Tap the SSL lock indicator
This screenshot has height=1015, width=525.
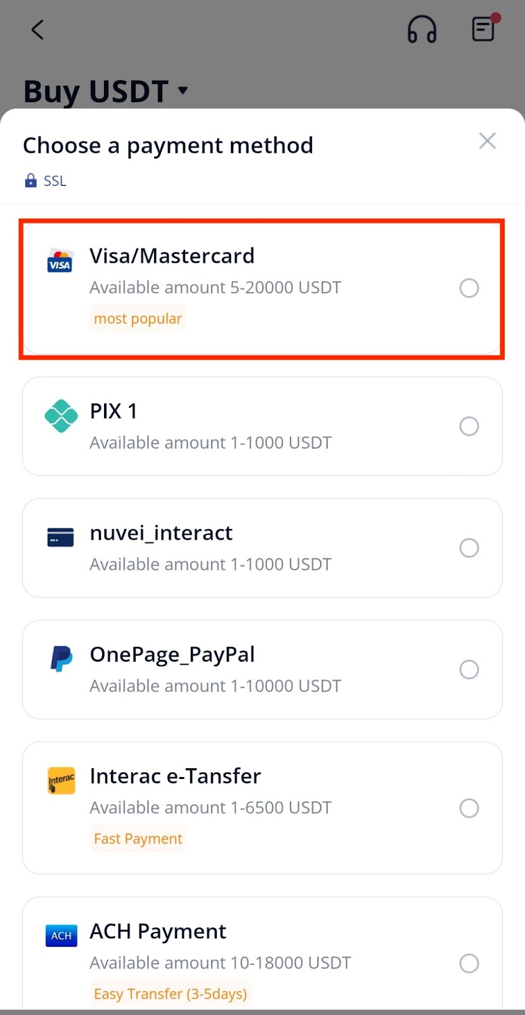point(45,181)
